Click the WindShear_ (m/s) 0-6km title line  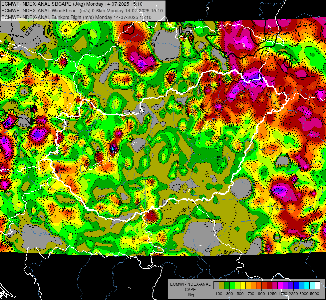pos(82,11)
